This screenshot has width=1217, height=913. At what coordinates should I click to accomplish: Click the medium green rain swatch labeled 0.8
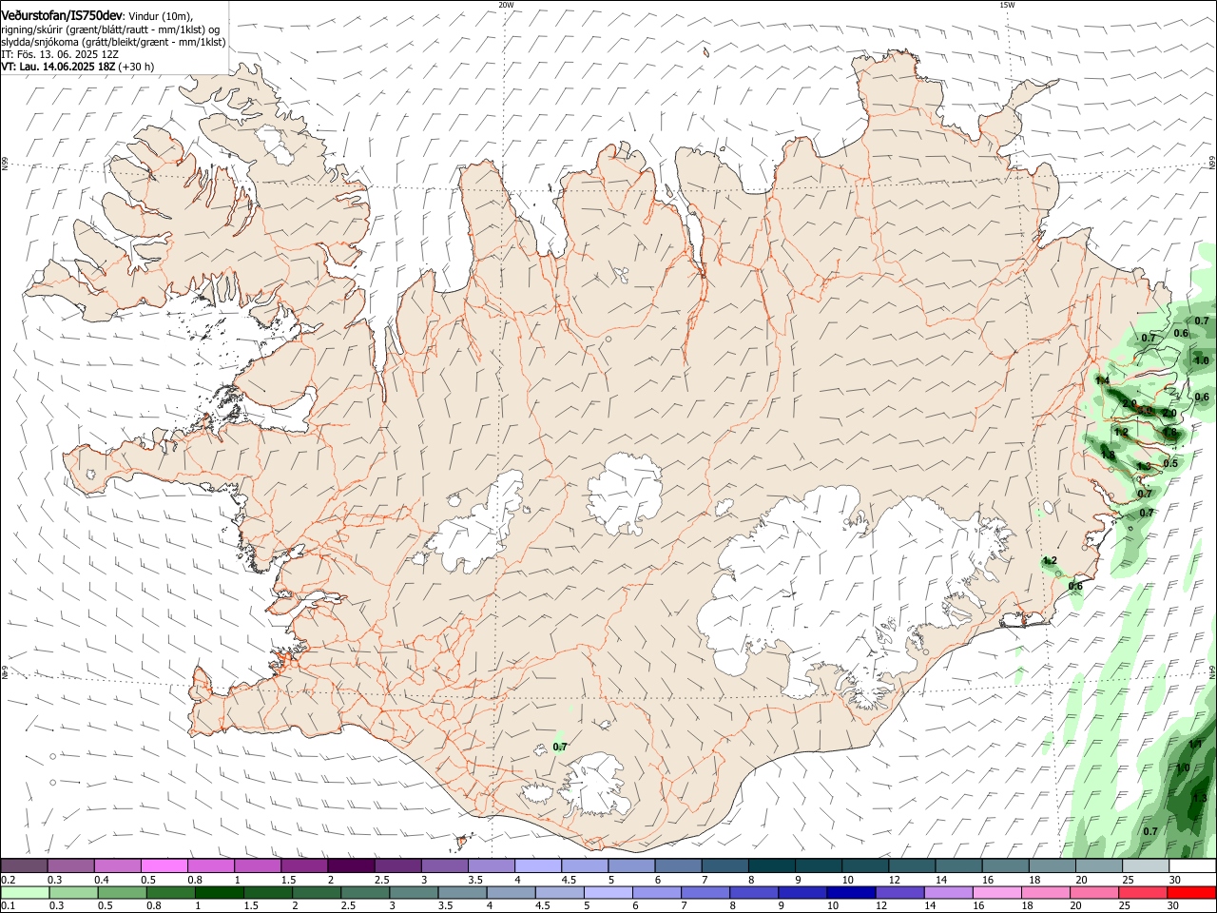pyautogui.click(x=170, y=892)
